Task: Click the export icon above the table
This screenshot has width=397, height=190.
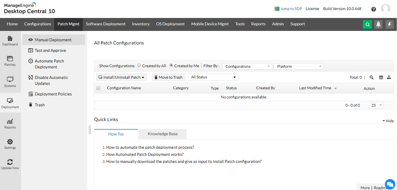Action: [x=389, y=77]
